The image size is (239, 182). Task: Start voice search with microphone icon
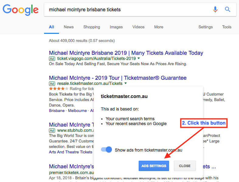tap(215, 9)
